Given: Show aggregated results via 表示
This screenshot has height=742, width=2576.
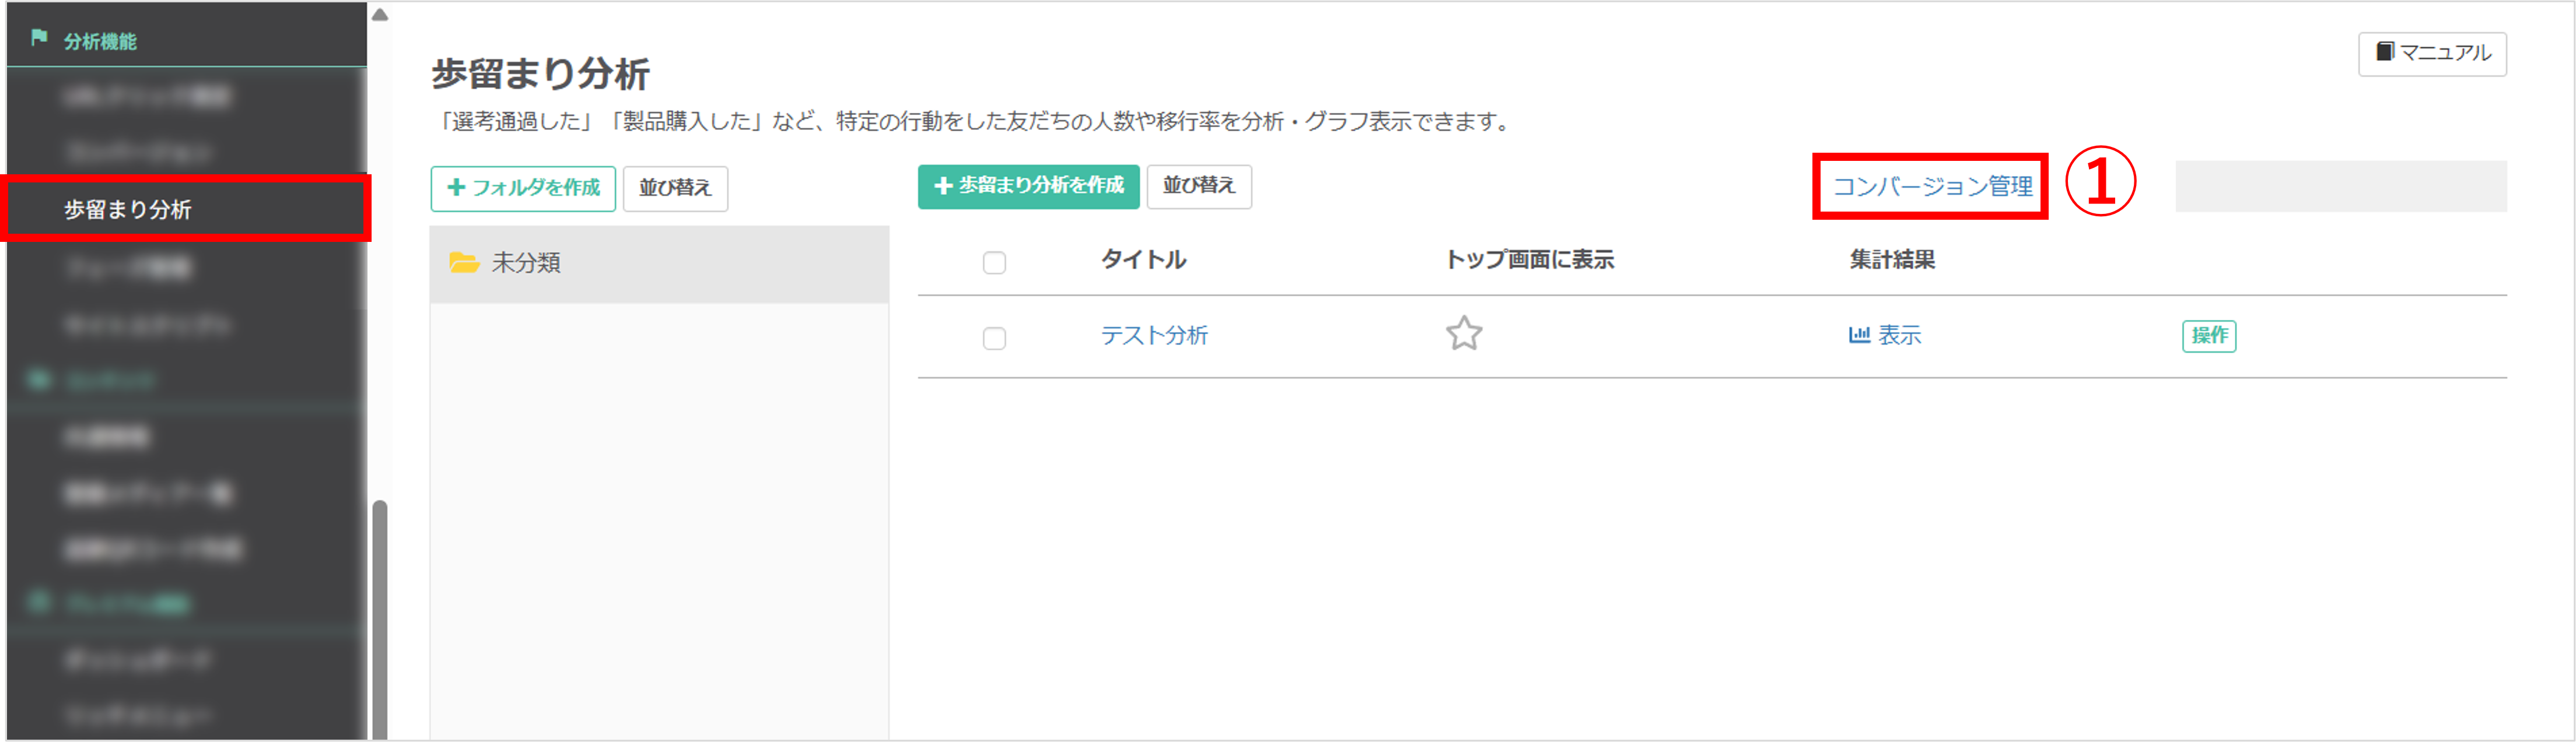Looking at the screenshot, I should point(1898,335).
